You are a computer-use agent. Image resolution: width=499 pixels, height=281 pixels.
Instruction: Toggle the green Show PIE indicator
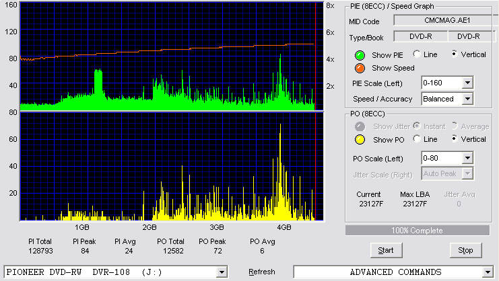(360, 55)
